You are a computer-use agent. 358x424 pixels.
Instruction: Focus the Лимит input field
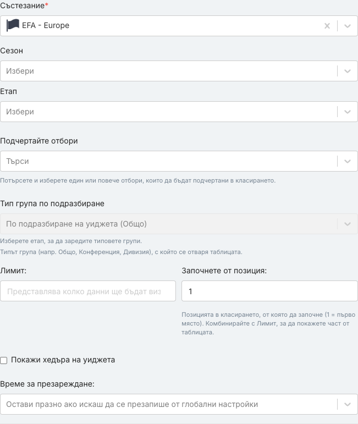click(x=88, y=291)
